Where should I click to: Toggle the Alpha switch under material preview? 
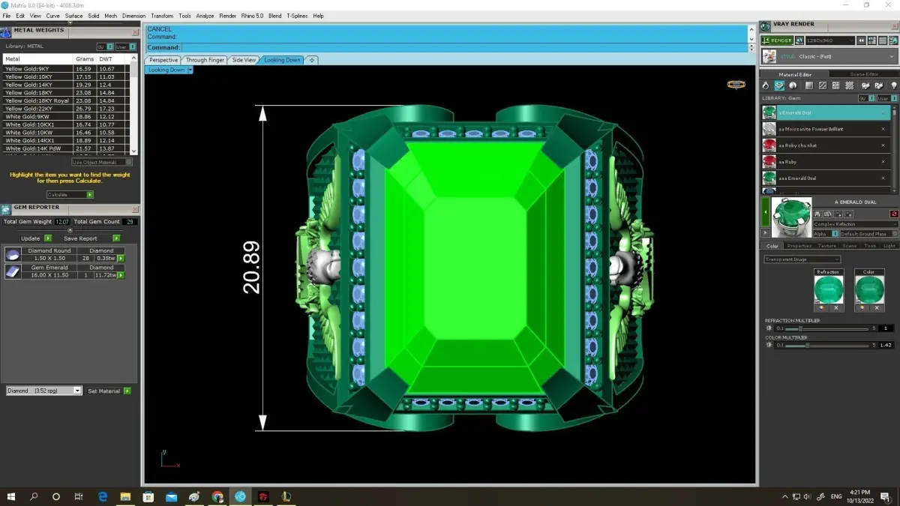[826, 234]
